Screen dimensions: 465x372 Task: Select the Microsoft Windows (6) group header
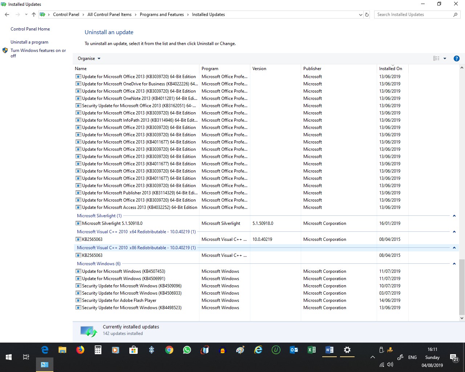pyautogui.click(x=98, y=264)
